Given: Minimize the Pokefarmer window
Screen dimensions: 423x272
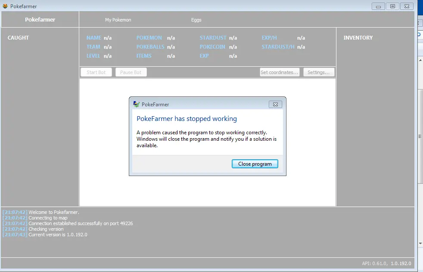Looking at the screenshot, I should [x=378, y=6].
